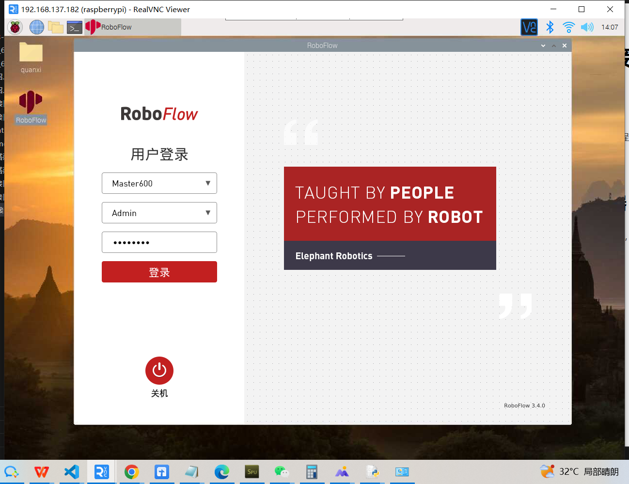Viewport: 629px width, 484px height.
Task: Click the clock showing 14:07
Action: point(609,27)
